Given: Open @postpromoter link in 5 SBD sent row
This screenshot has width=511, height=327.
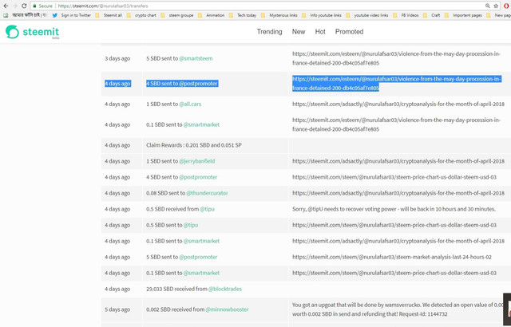Looking at the screenshot, I should click(x=198, y=257).
